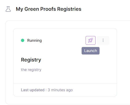Launch the Registry using the rocket button

point(91,40)
